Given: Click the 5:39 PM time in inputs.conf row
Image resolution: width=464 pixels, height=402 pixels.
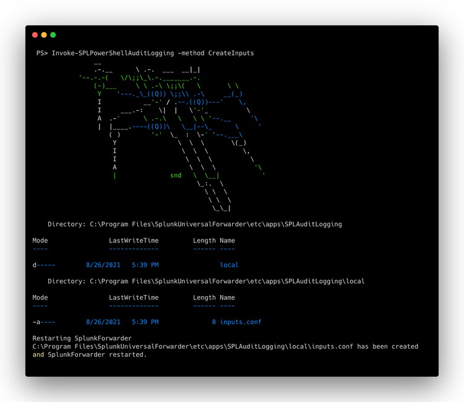Looking at the screenshot, I should [x=145, y=322].
